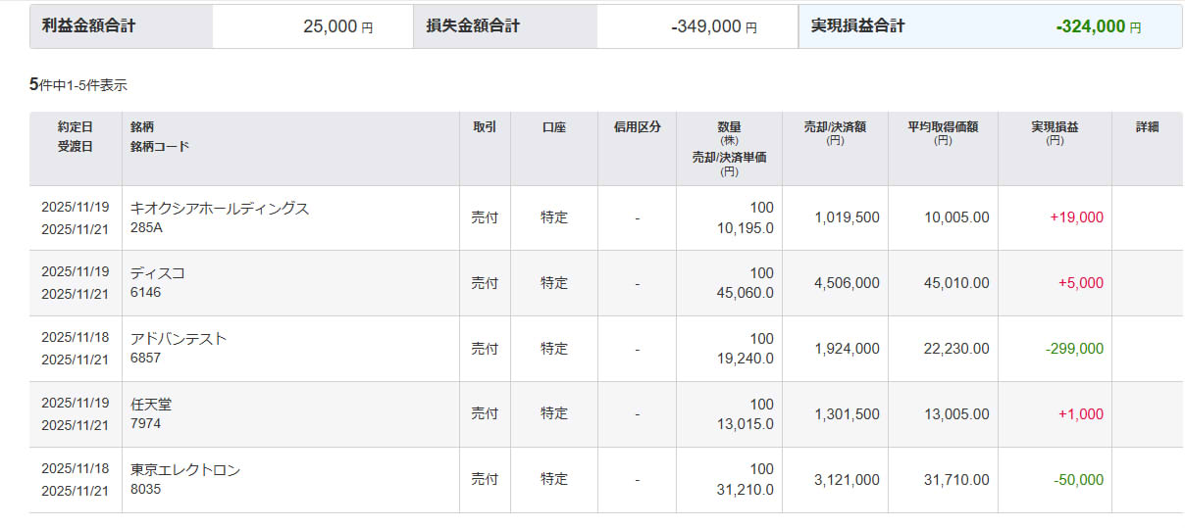Click the 銘柄 銘柄コード column header

coord(159,136)
